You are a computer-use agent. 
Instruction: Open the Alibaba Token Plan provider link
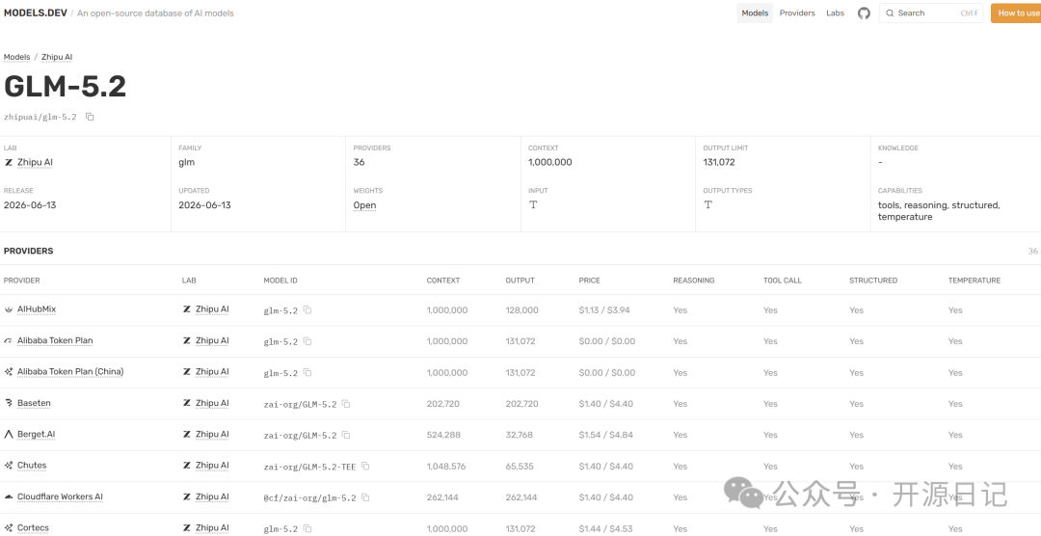coord(55,340)
